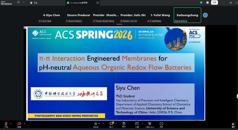Click the leave meeting icon
Viewport: 238px width, 130px height.
tap(234, 124)
